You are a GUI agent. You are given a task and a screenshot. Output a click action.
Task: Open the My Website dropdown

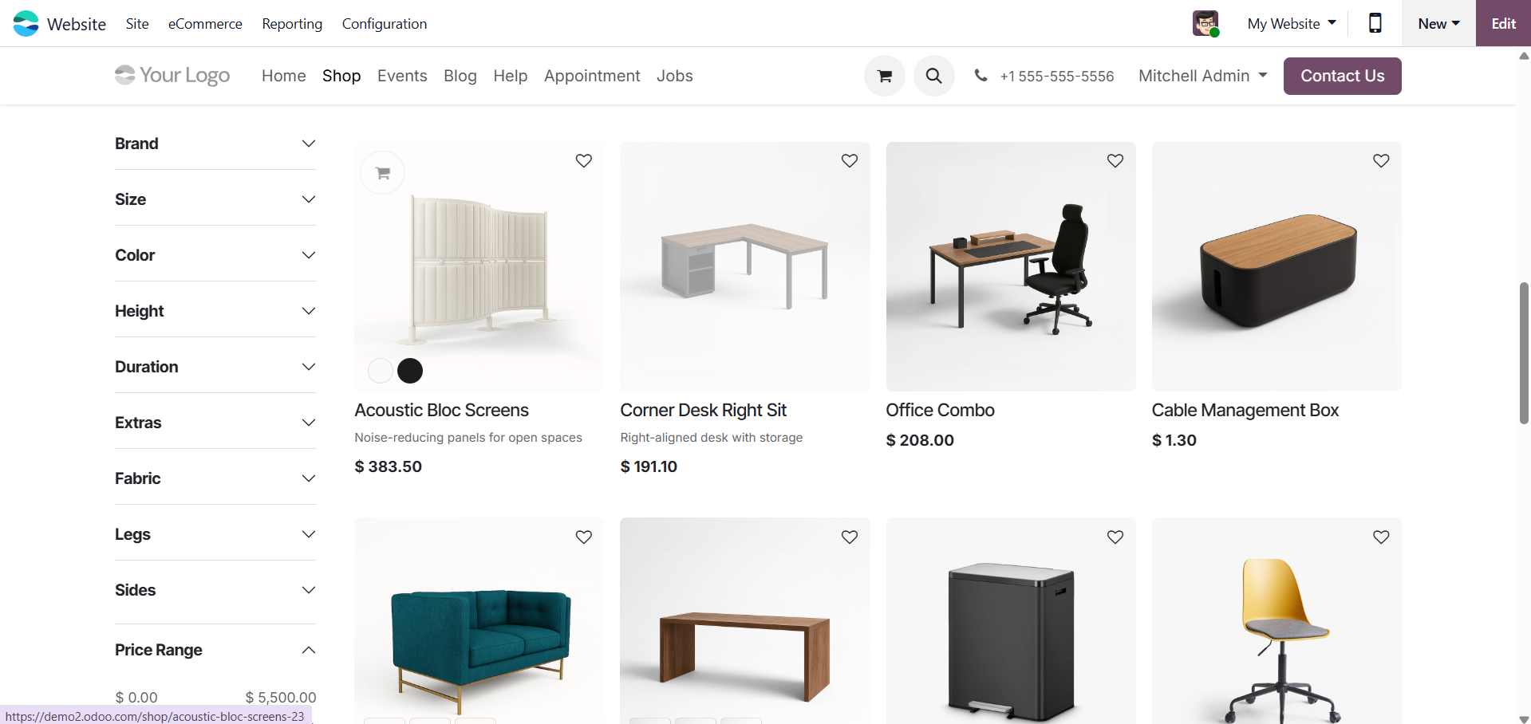click(1292, 23)
